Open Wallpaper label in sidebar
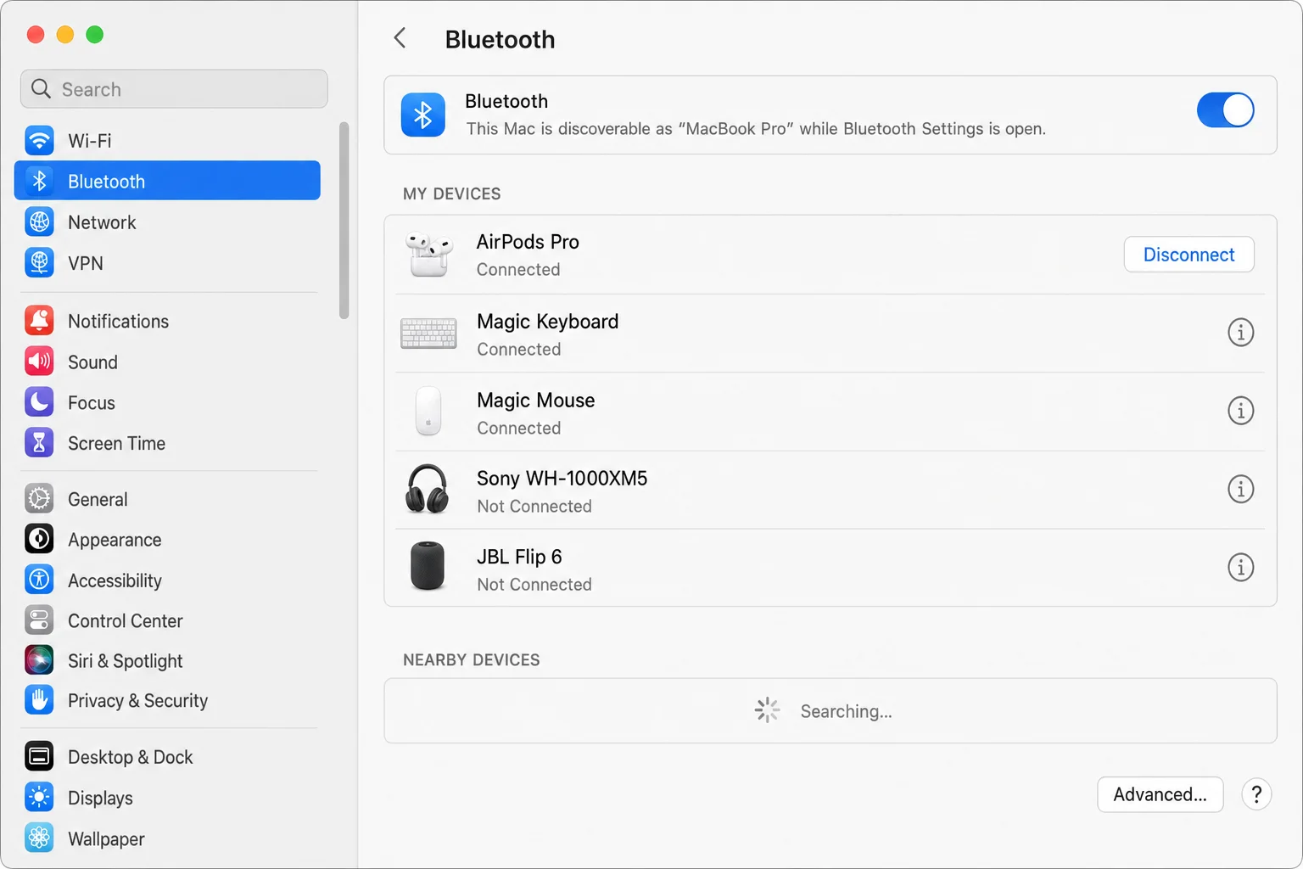Image resolution: width=1303 pixels, height=869 pixels. point(106,839)
